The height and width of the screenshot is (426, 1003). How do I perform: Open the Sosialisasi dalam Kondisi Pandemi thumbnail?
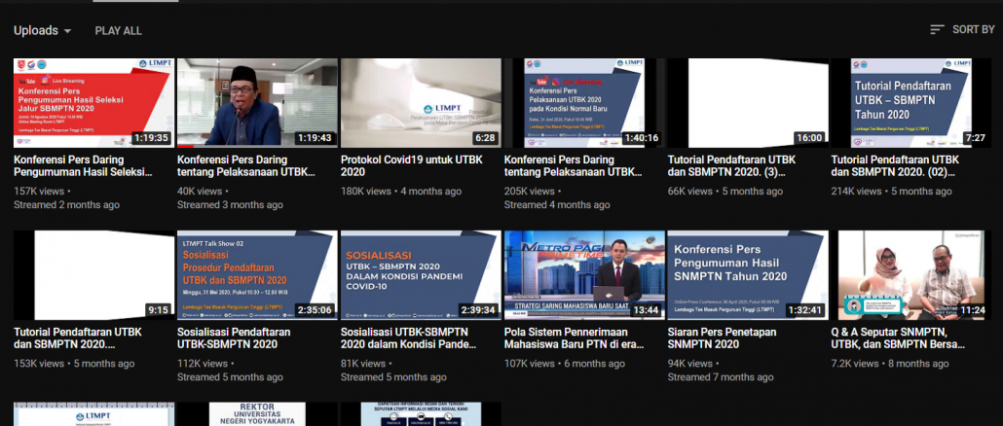pos(421,275)
